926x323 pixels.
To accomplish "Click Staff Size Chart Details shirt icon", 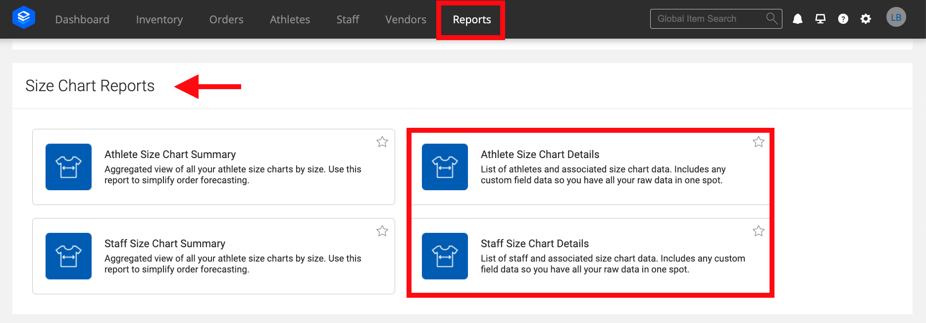I will [445, 256].
